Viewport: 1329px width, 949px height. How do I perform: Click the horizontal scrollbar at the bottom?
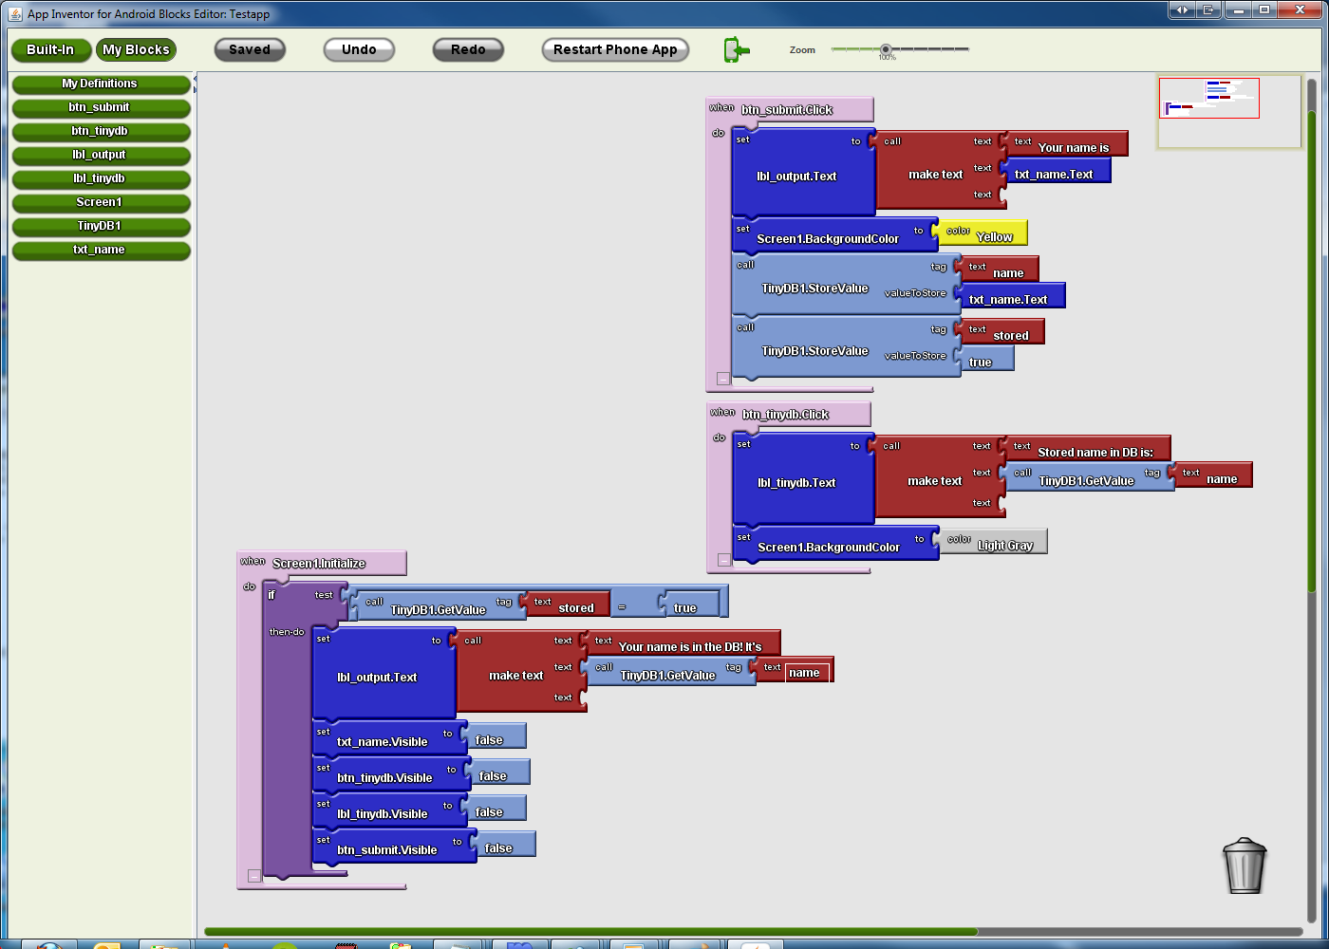[590, 932]
